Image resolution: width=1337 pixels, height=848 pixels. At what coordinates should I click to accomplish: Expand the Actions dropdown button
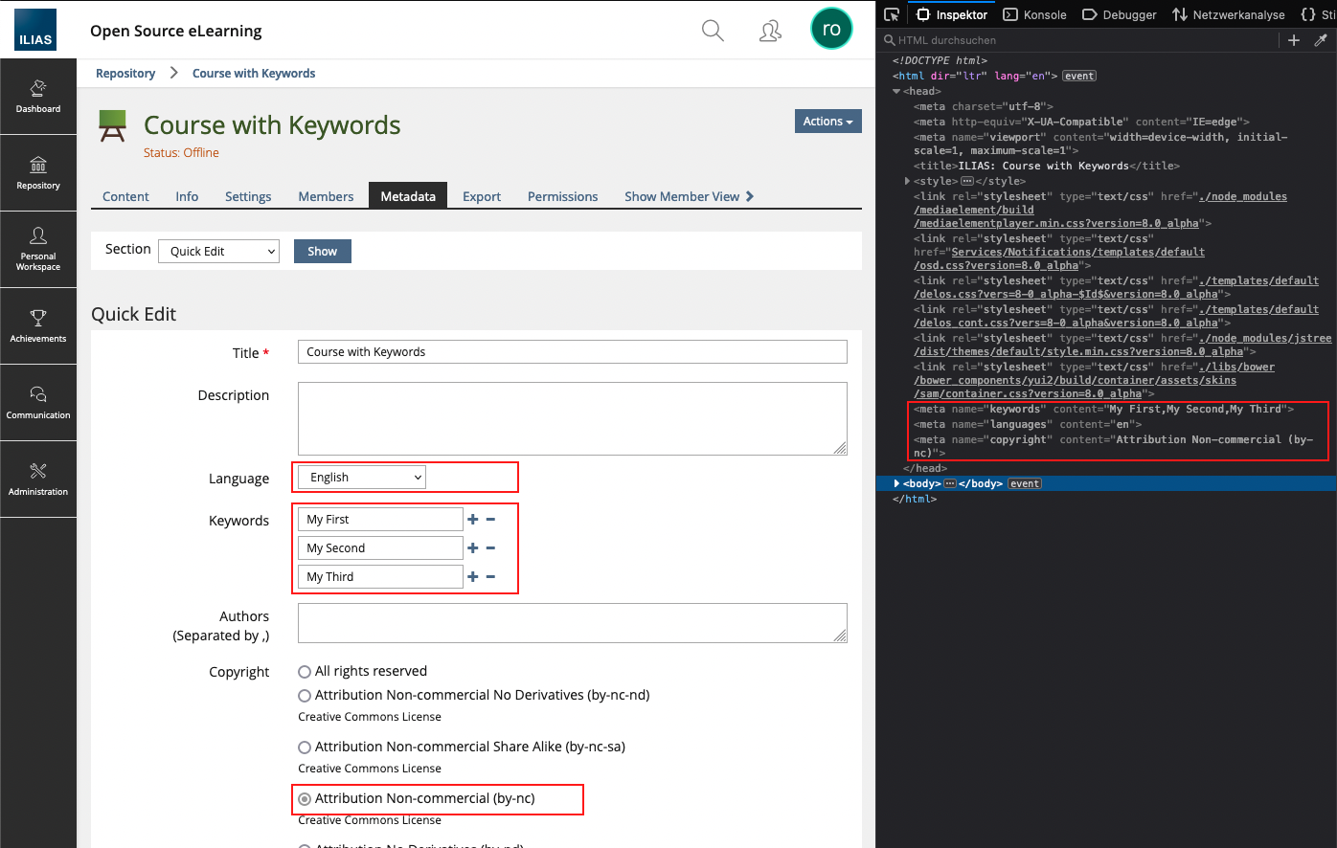tap(827, 122)
